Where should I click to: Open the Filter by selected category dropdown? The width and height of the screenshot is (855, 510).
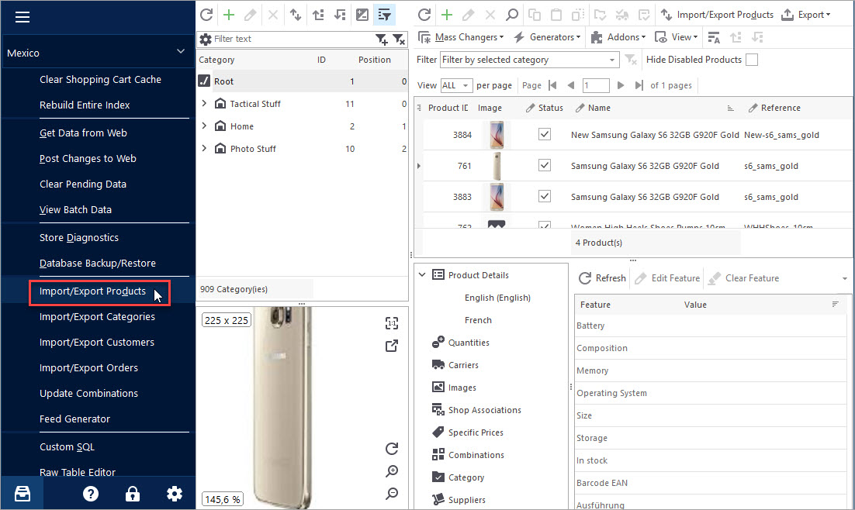coord(529,60)
